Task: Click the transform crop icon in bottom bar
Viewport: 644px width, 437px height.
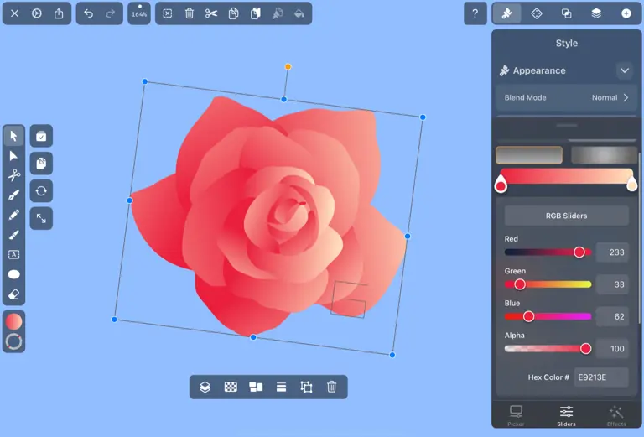Action: click(306, 387)
